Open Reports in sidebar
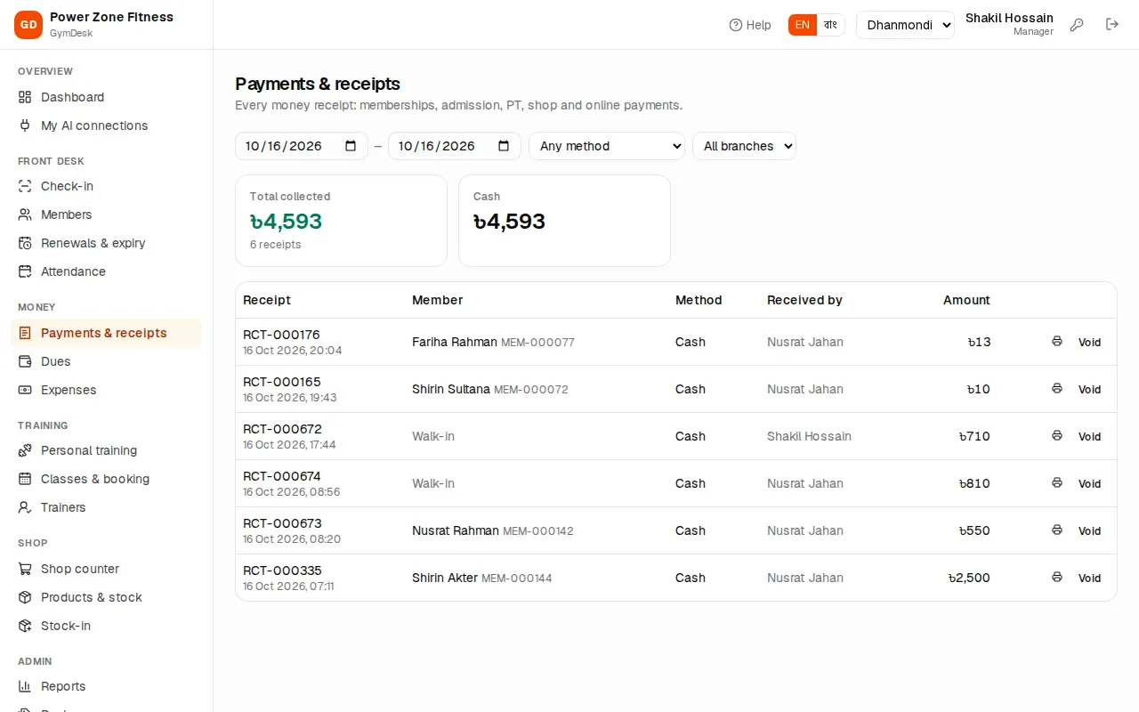The image size is (1139, 712). point(107,686)
